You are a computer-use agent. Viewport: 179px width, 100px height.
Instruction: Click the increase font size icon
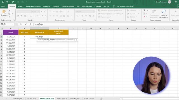click(42, 12)
